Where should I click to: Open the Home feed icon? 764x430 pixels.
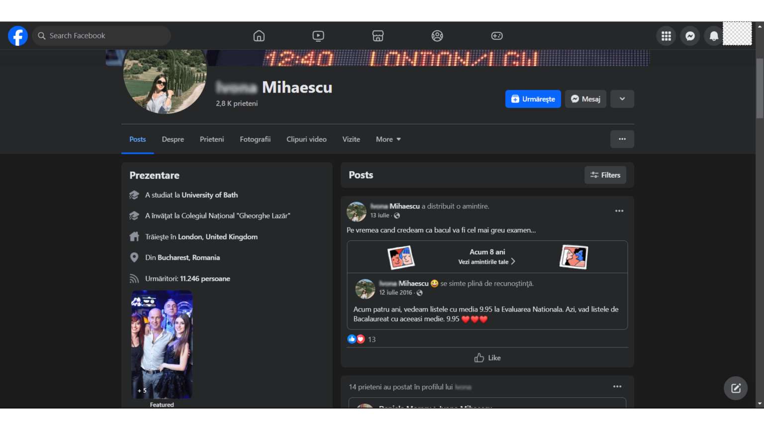[259, 36]
